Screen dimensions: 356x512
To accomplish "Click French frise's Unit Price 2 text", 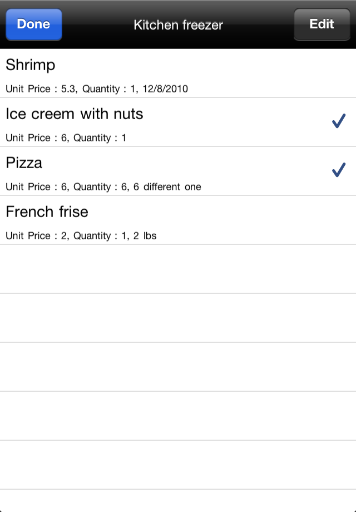I will click(37, 236).
